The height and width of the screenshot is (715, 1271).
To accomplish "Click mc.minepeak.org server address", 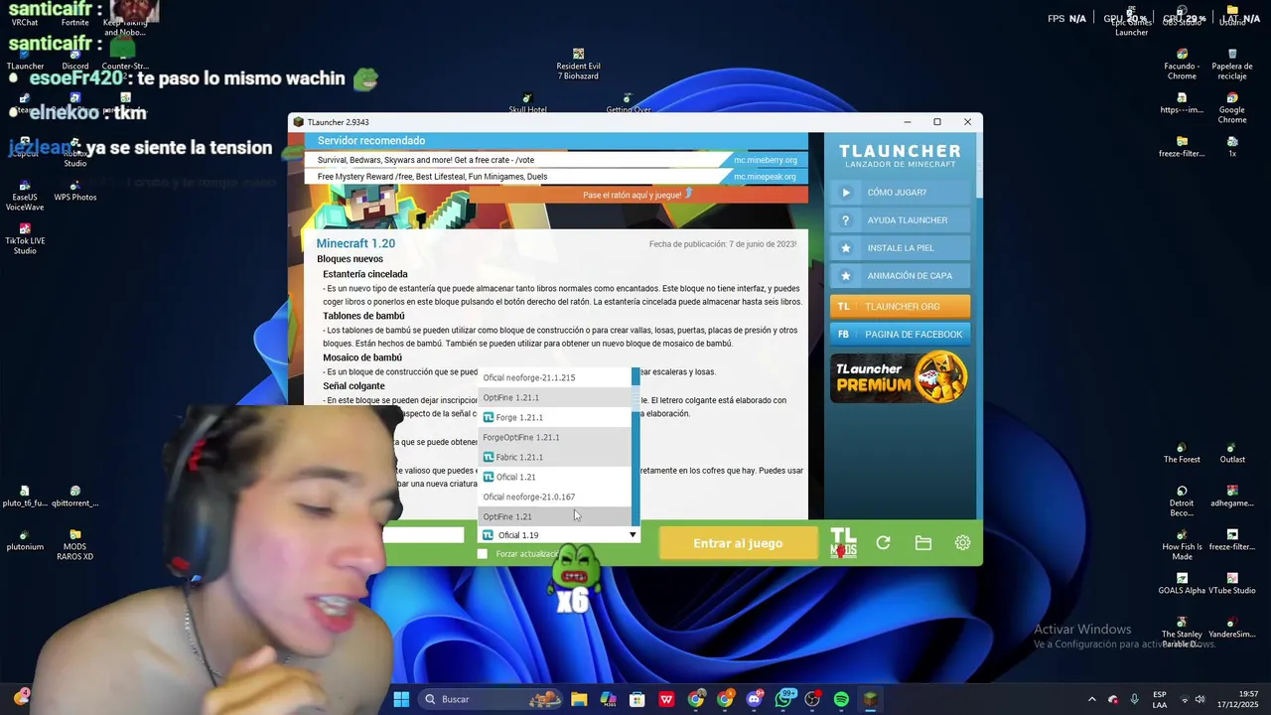I will (x=765, y=177).
